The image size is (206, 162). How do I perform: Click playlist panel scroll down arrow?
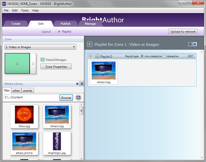pyautogui.click(x=202, y=158)
